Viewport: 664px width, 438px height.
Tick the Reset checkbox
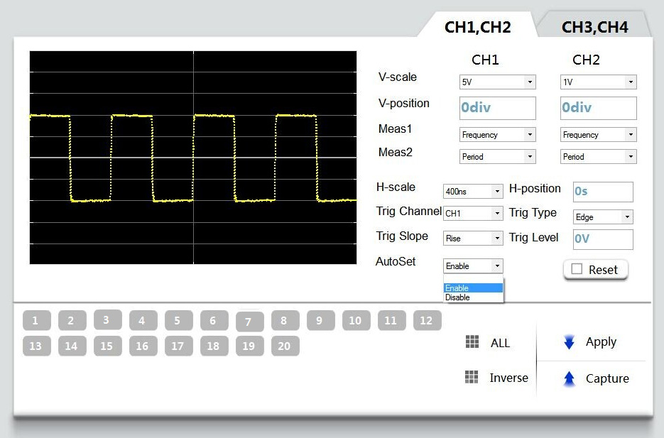[577, 269]
